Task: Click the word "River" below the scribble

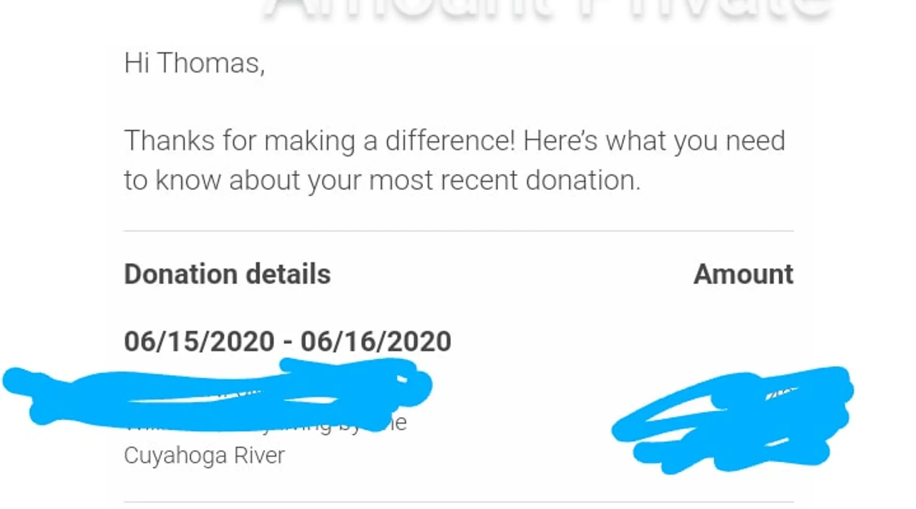Action: (259, 455)
